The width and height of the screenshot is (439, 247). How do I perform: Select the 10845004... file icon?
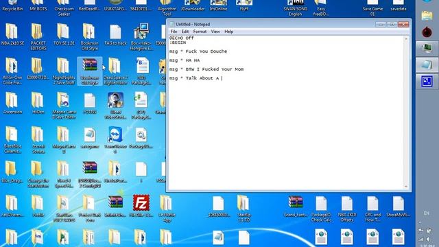click(x=218, y=206)
